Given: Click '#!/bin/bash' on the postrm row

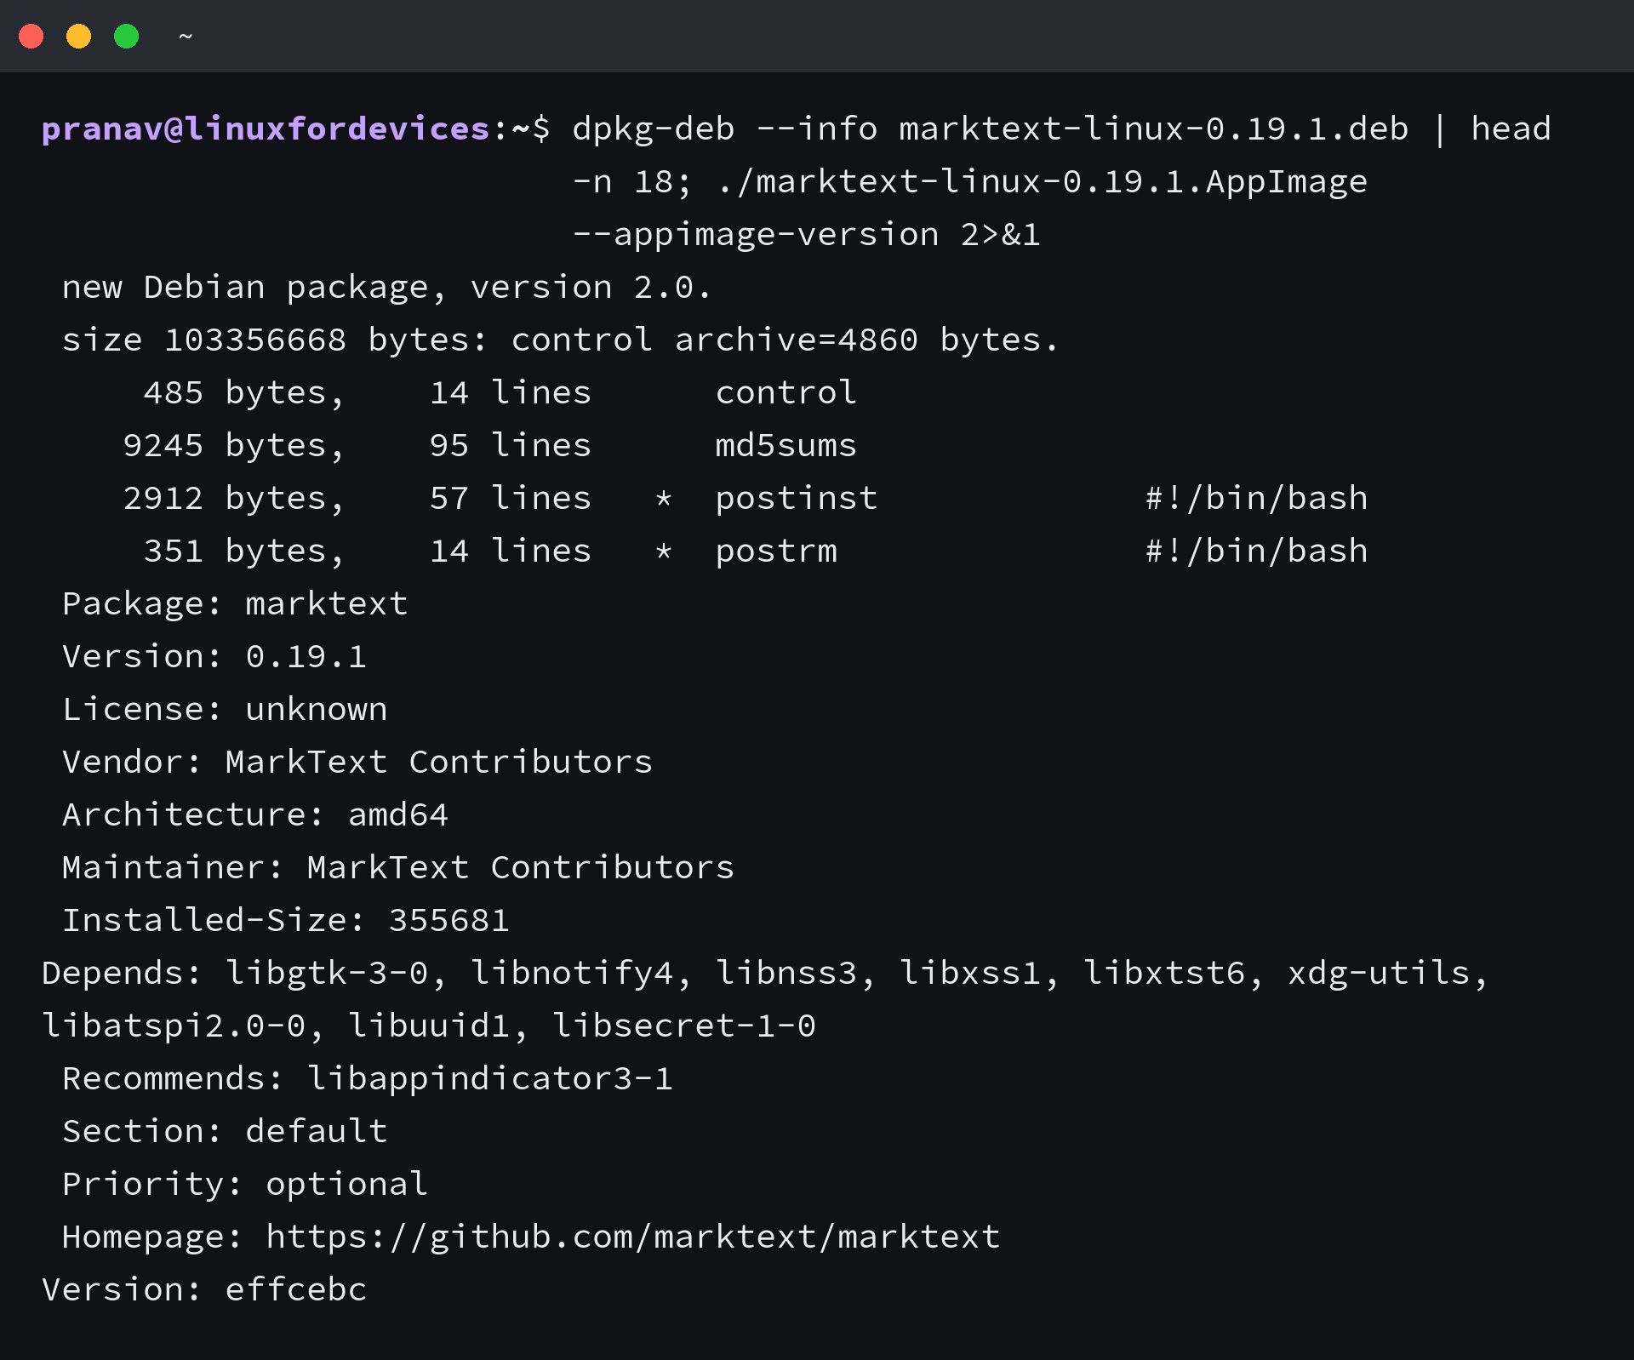Looking at the screenshot, I should [1257, 551].
